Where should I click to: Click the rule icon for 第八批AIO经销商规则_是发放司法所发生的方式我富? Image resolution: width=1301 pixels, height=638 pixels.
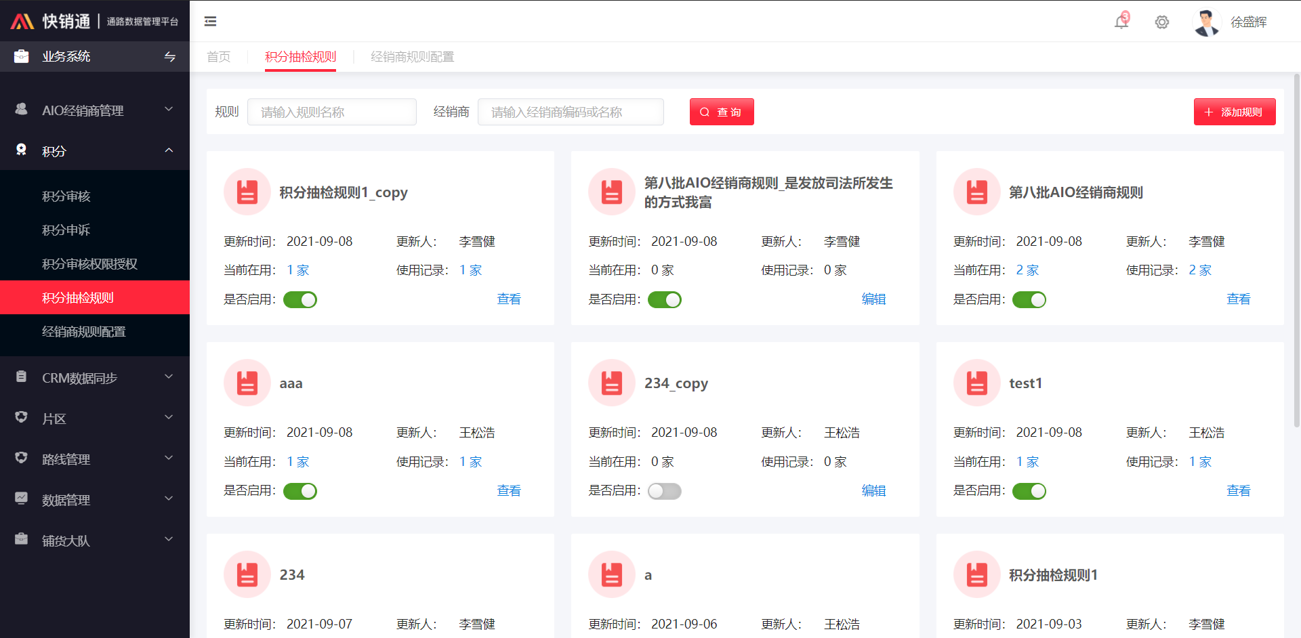(x=612, y=192)
